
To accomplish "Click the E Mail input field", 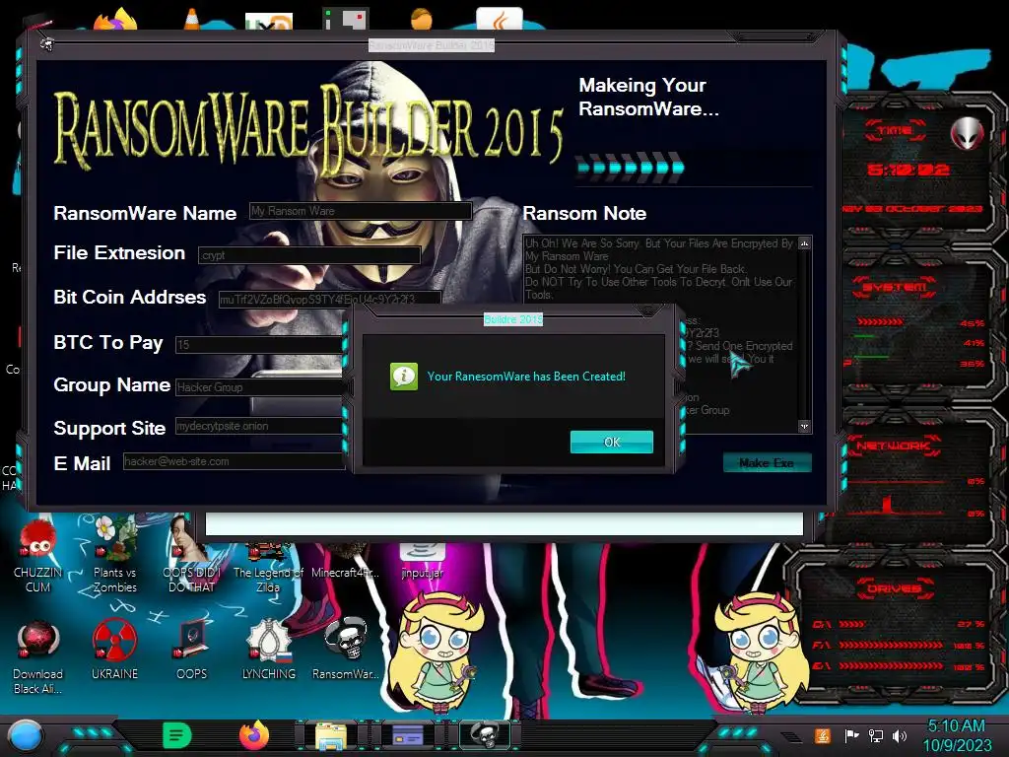I will pos(235,461).
